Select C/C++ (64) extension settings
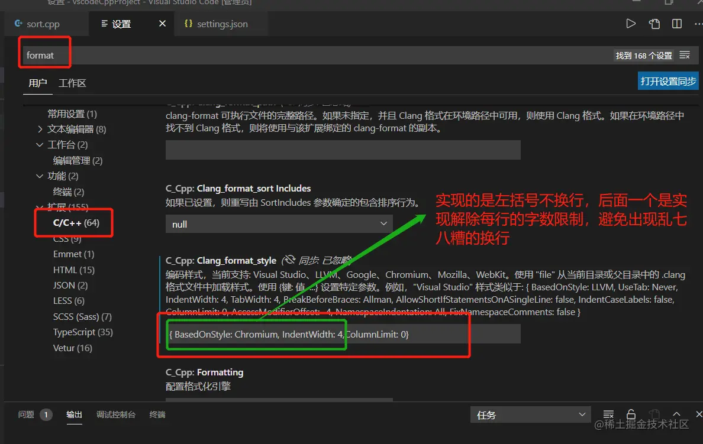 tap(76, 223)
